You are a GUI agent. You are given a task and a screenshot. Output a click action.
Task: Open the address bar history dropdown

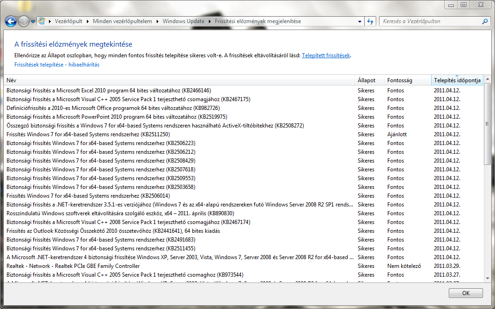point(360,21)
